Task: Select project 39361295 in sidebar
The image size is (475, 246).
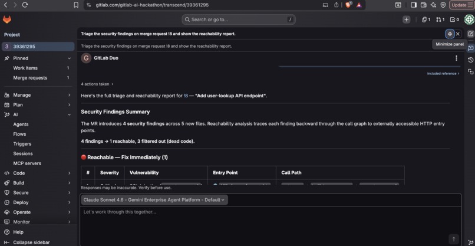Action: 38,47
